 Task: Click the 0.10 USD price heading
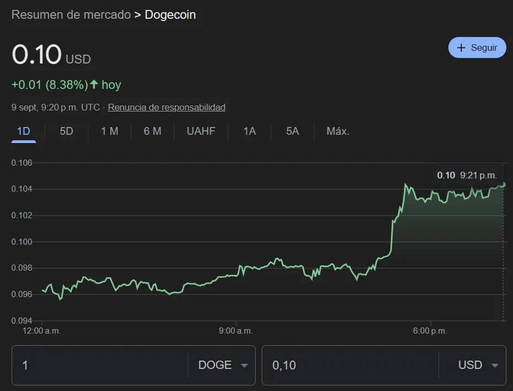[x=51, y=55]
